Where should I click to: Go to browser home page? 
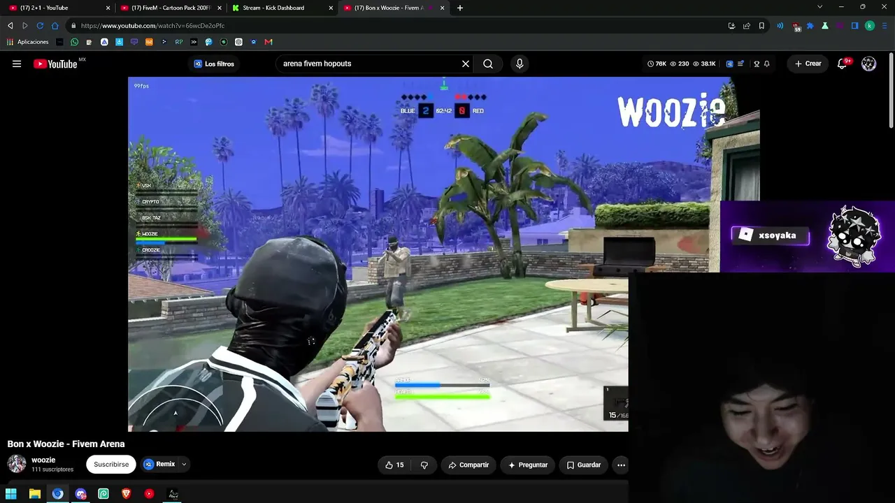pos(55,26)
